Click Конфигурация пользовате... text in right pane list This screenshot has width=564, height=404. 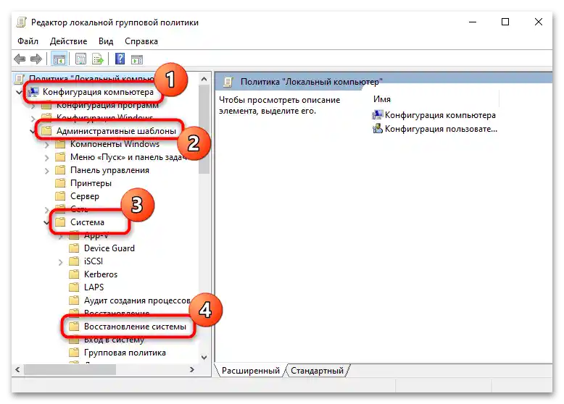coord(441,129)
